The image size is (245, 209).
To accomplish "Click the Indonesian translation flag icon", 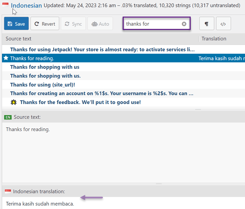I will (x=8, y=191).
